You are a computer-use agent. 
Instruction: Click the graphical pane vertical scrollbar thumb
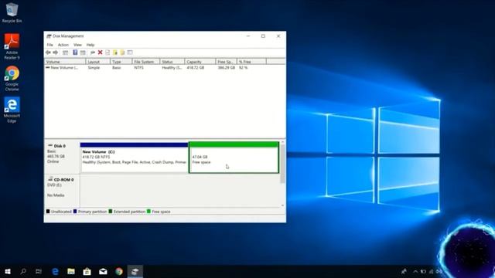[282, 164]
